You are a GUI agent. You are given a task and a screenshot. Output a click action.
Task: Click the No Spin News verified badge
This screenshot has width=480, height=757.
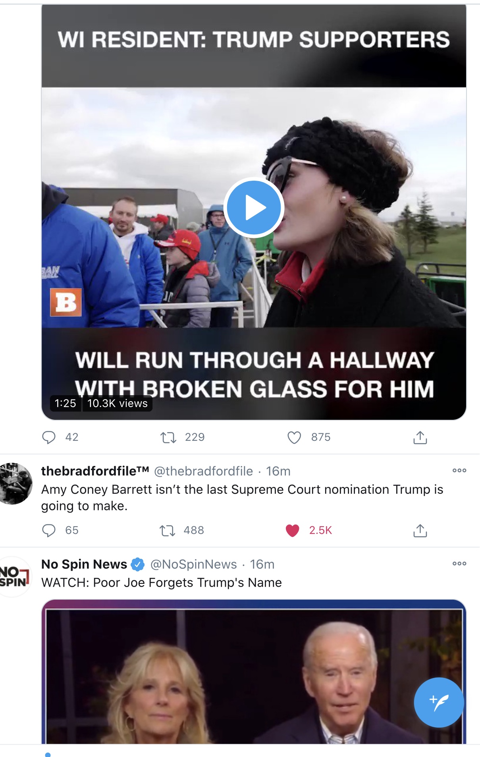pos(138,564)
